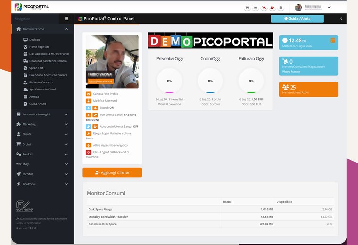Click the PicoPortal logo at top left
The height and width of the screenshot is (245, 358).
(32, 7)
